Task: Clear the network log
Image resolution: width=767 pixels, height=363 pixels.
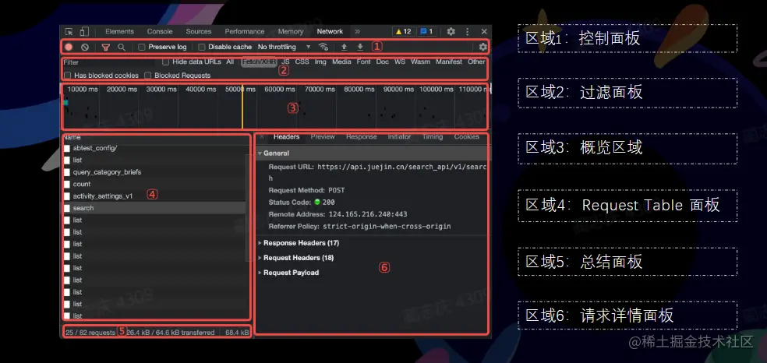Action: pyautogui.click(x=85, y=47)
